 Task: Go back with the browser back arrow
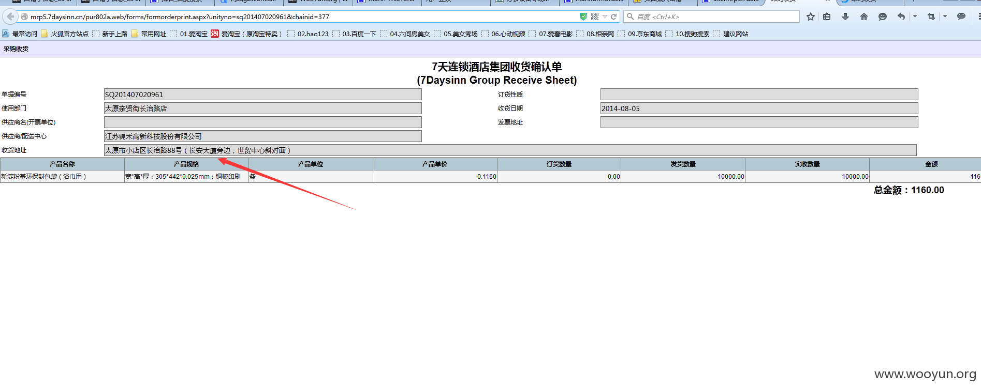click(10, 17)
